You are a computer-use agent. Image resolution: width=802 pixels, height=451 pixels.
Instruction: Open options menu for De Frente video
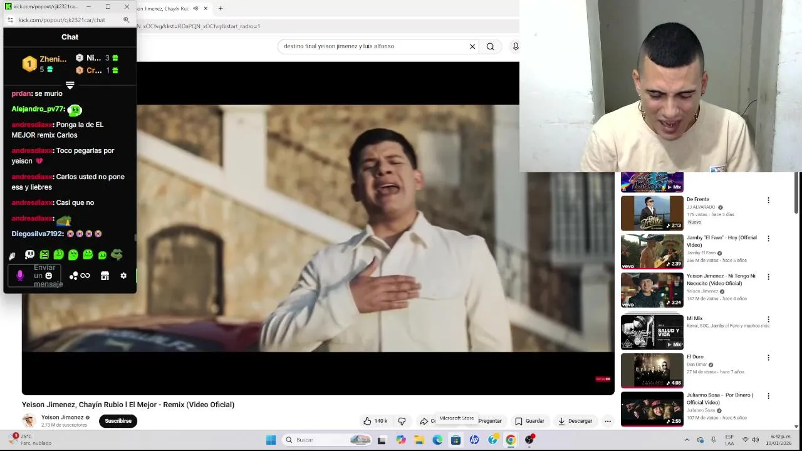tap(768, 200)
